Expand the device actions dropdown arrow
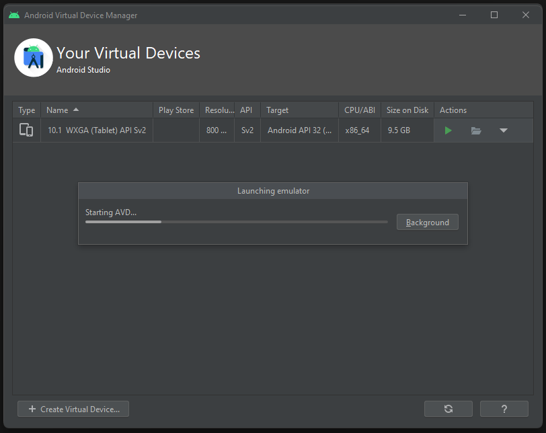This screenshot has height=433, width=546. [504, 130]
